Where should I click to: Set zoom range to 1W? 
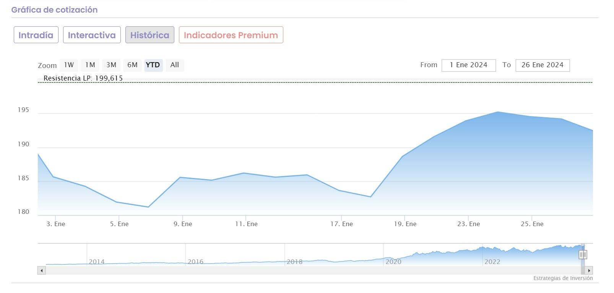coord(69,65)
